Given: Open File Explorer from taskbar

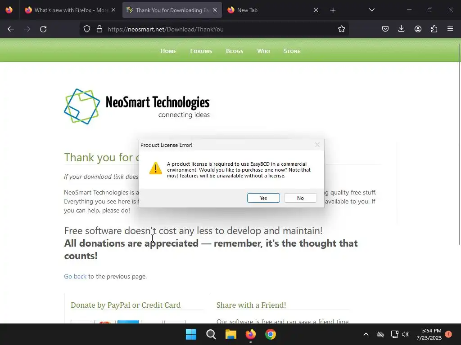Looking at the screenshot, I should (231, 334).
